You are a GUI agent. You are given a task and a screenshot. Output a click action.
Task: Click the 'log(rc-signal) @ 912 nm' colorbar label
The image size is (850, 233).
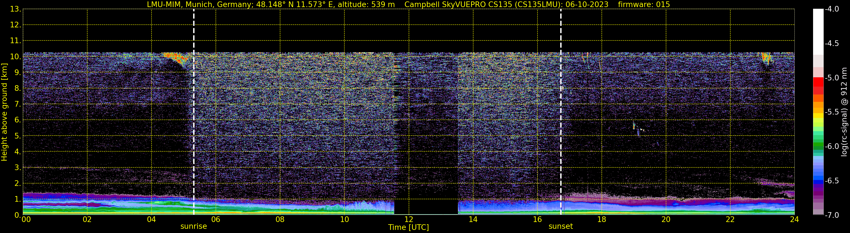pyautogui.click(x=844, y=112)
